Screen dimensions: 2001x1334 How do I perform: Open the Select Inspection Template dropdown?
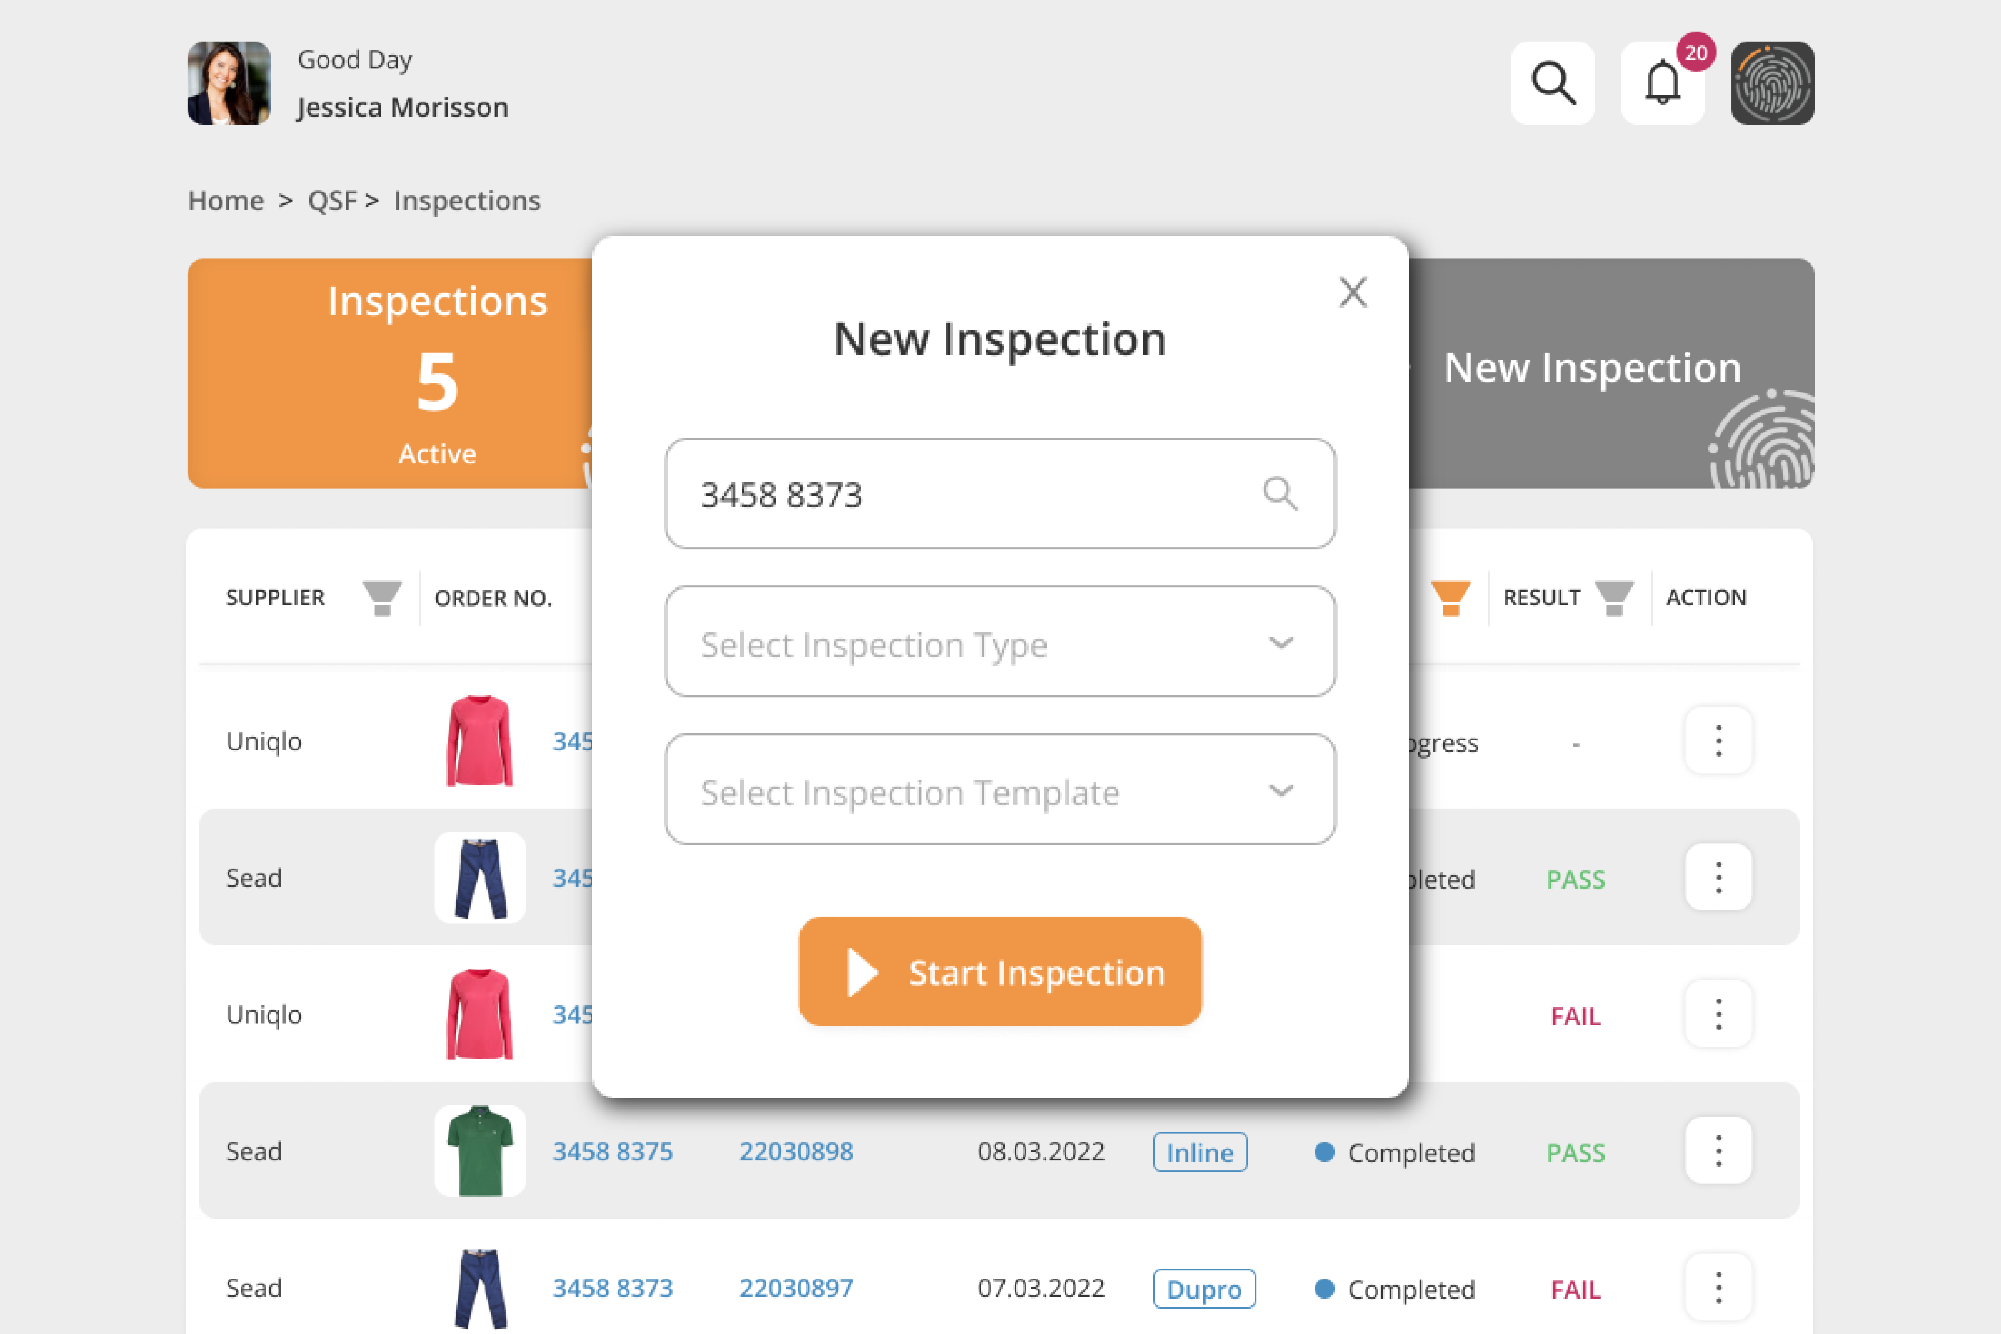pos(1000,790)
